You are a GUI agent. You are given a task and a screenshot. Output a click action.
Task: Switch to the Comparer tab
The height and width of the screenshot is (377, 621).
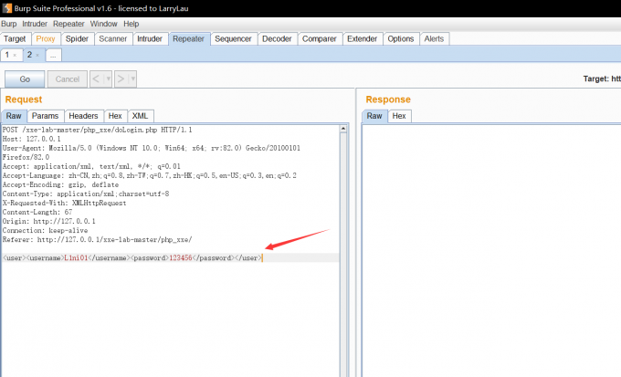coord(320,39)
